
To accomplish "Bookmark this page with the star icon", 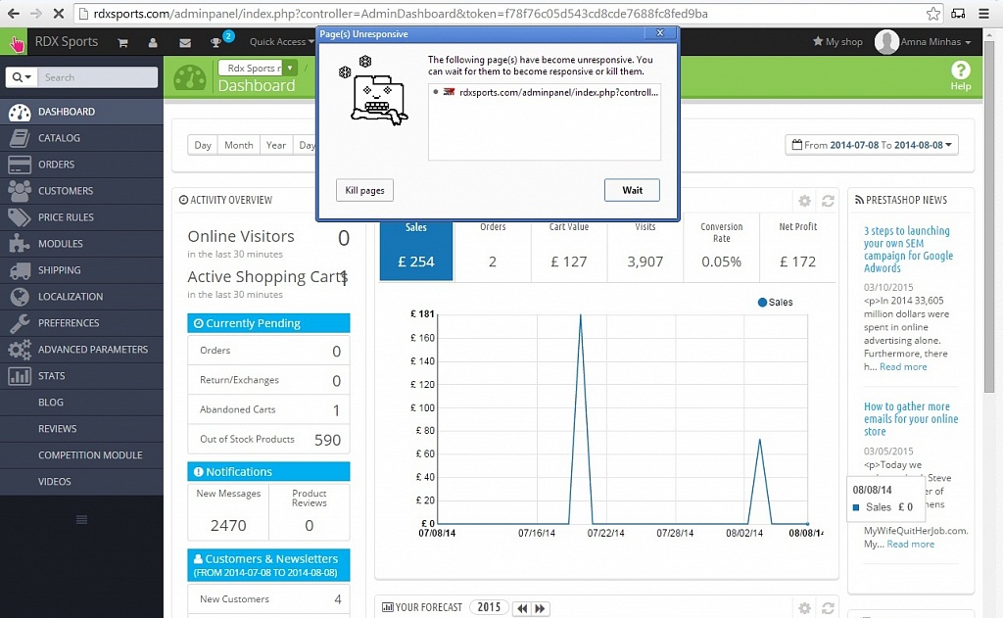I will coord(933,14).
